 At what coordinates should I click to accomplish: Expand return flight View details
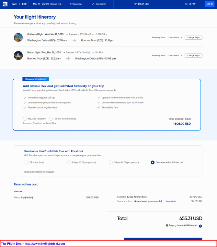pos(175,55)
